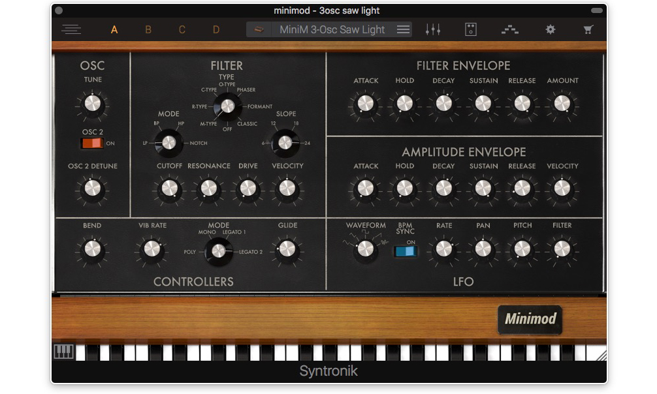Open the sidebar menu lines icon
Image resolution: width=657 pixels, height=394 pixels.
(x=71, y=29)
